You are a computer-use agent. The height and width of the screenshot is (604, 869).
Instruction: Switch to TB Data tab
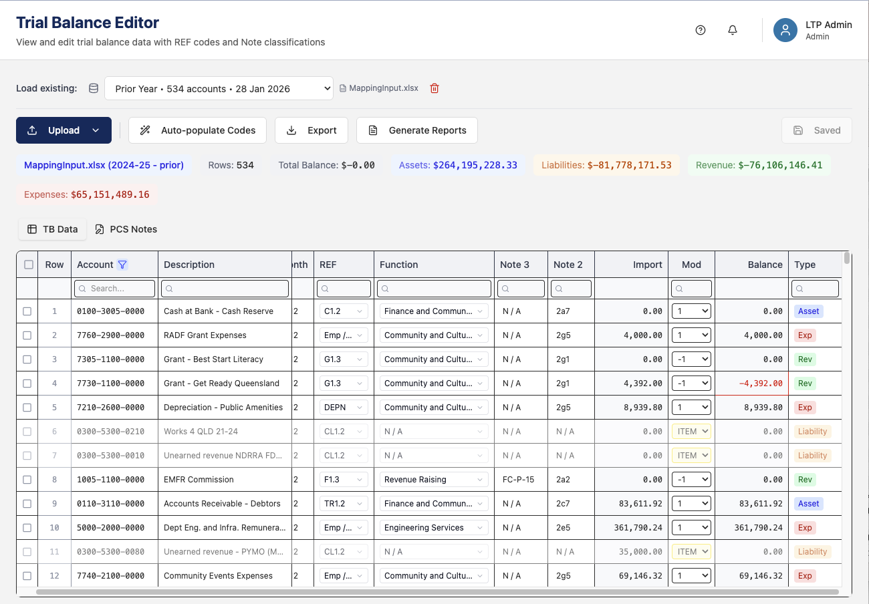pos(53,229)
